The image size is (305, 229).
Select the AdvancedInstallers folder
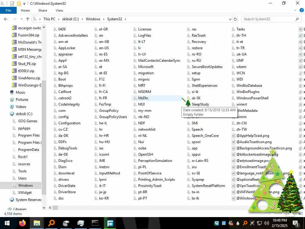tap(73, 35)
